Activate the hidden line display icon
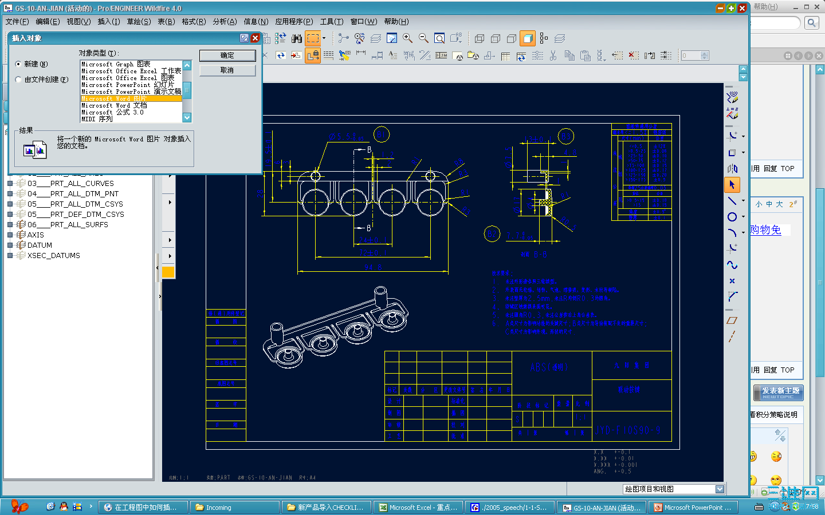The image size is (825, 515). pyautogui.click(x=496, y=38)
